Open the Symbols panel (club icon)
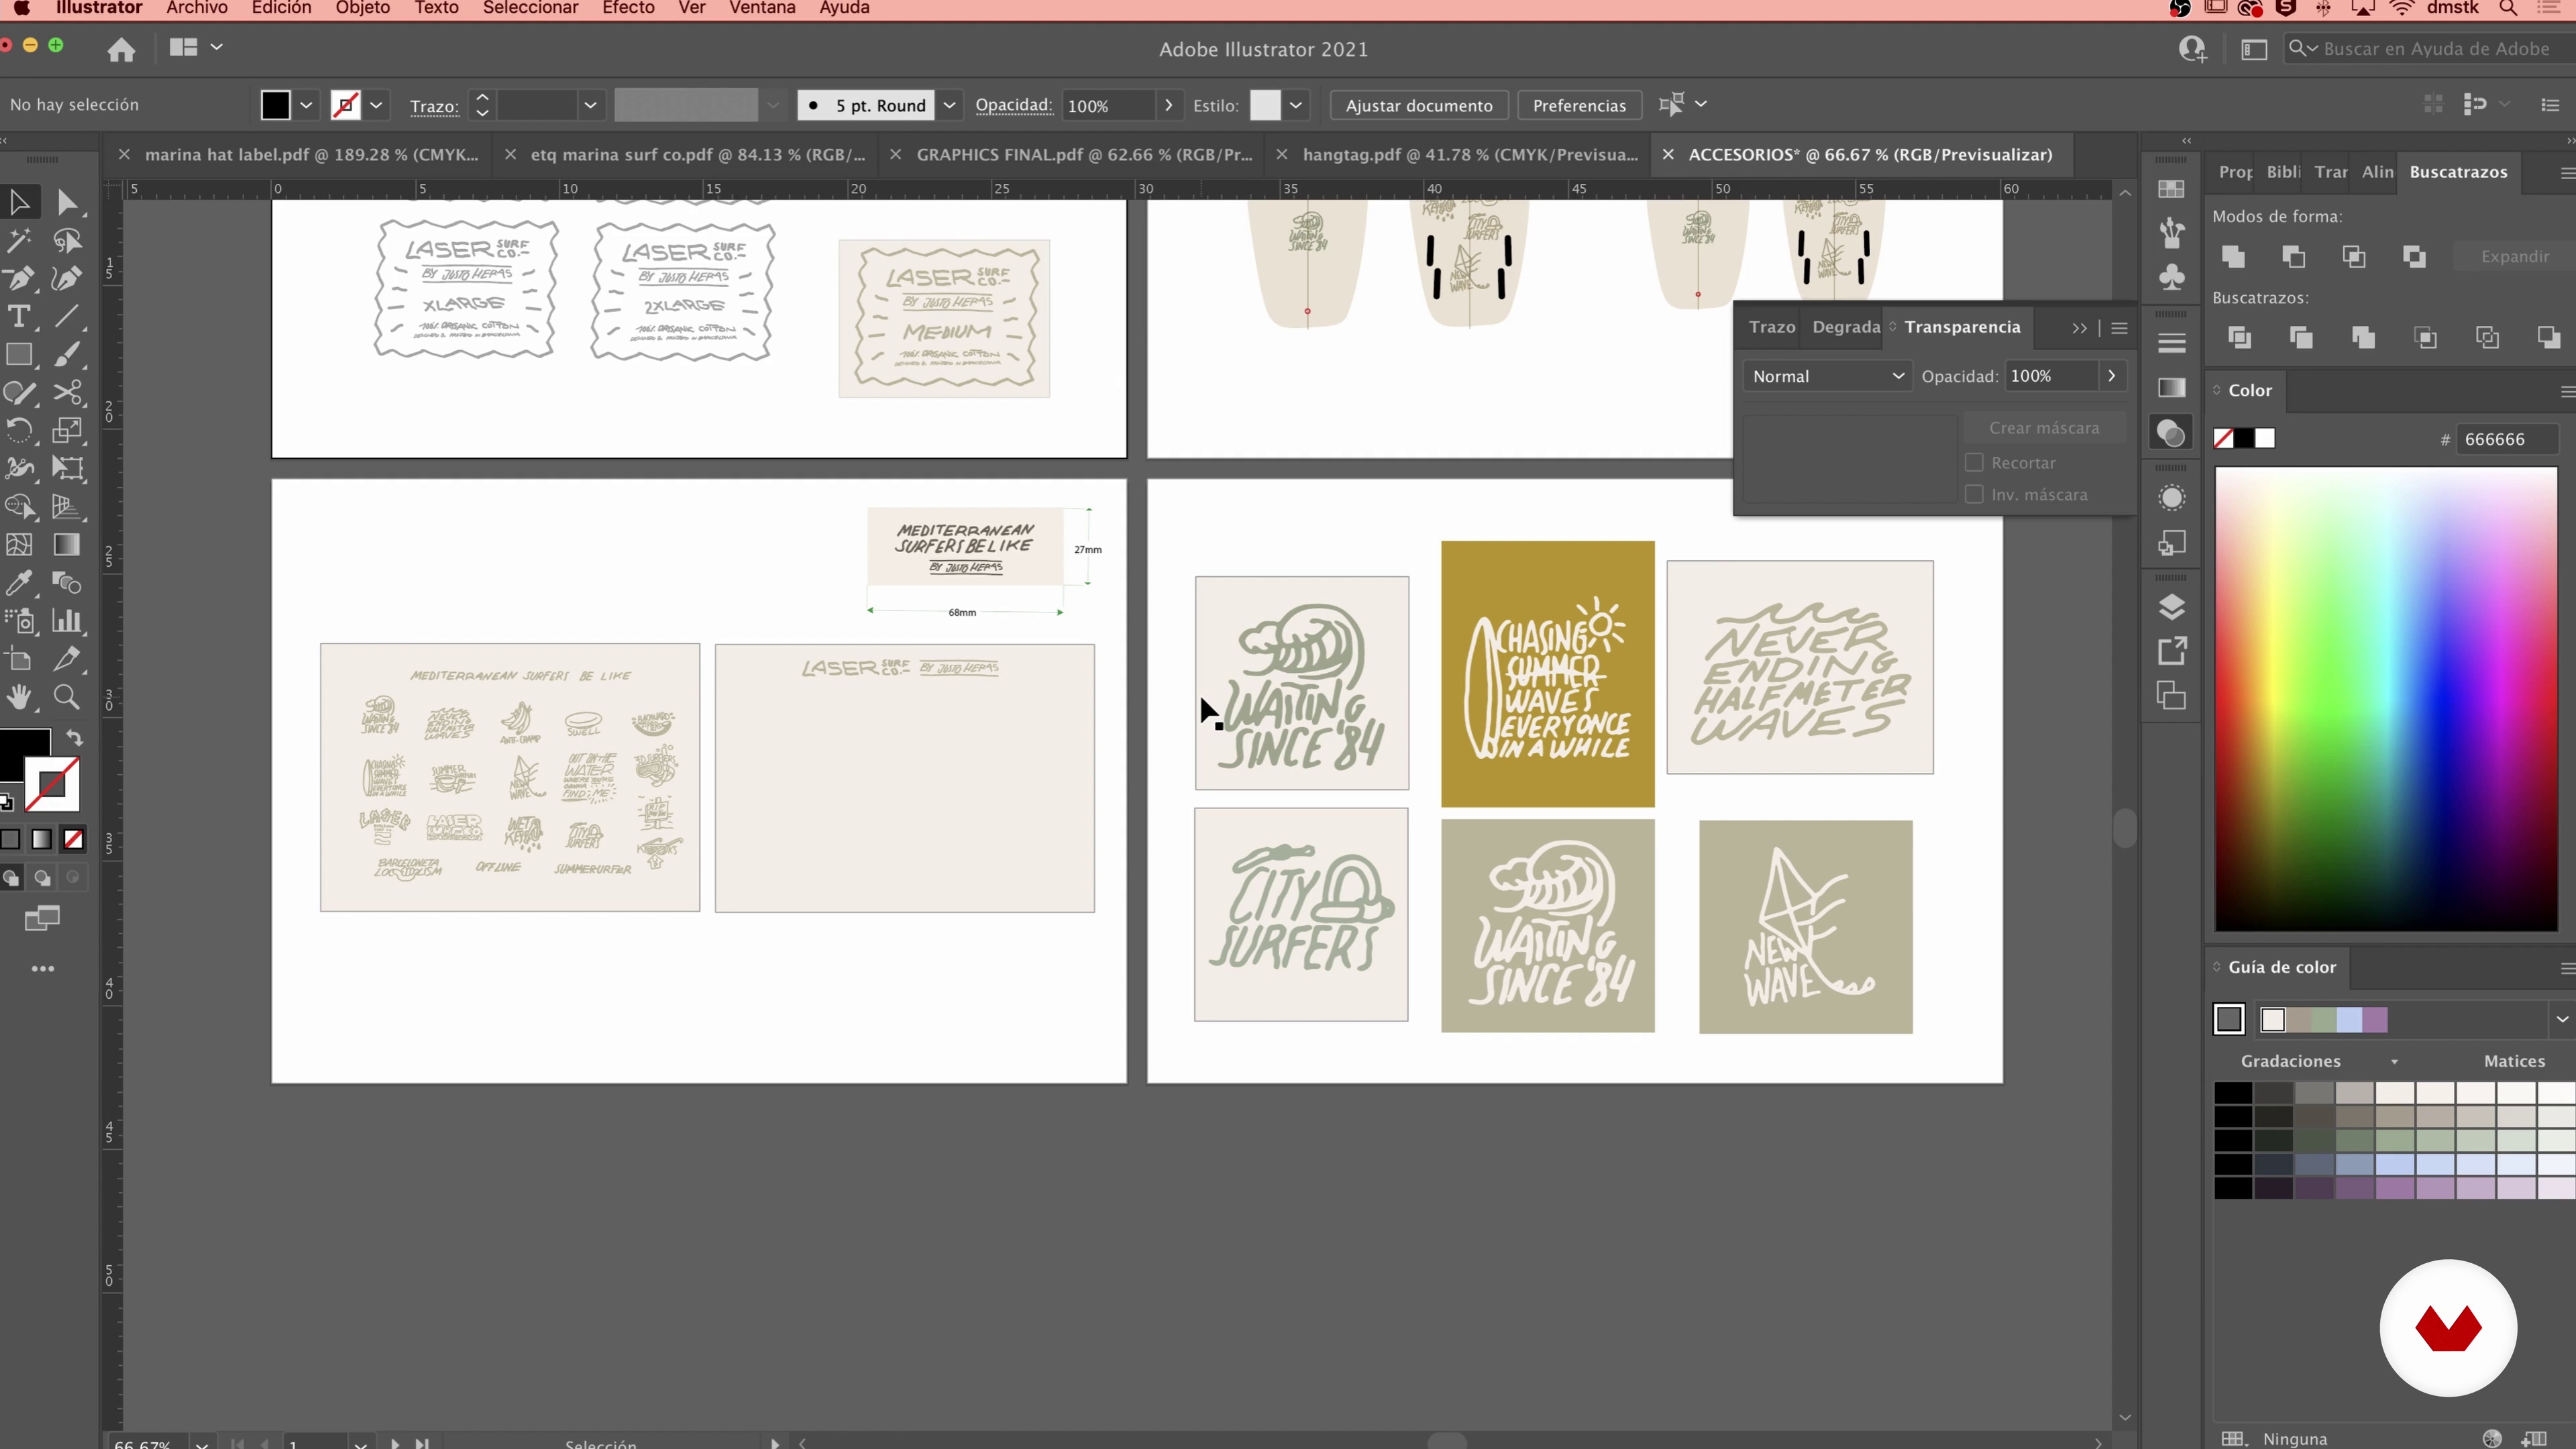The width and height of the screenshot is (2576, 1449). [x=2171, y=277]
